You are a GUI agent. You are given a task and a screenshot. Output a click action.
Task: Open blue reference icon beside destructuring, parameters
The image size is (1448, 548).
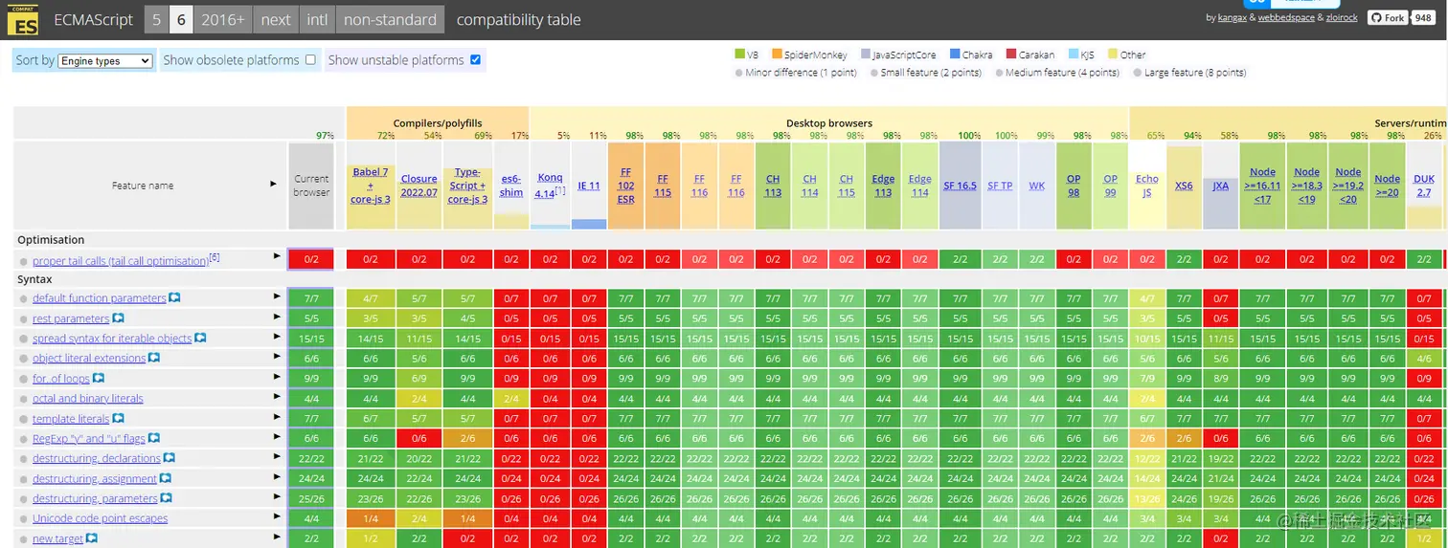(x=166, y=499)
